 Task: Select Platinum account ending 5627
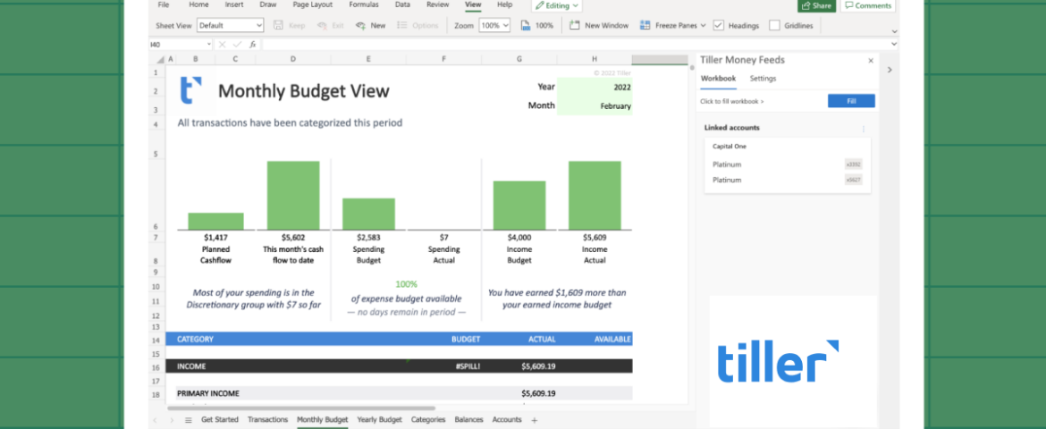[787, 180]
